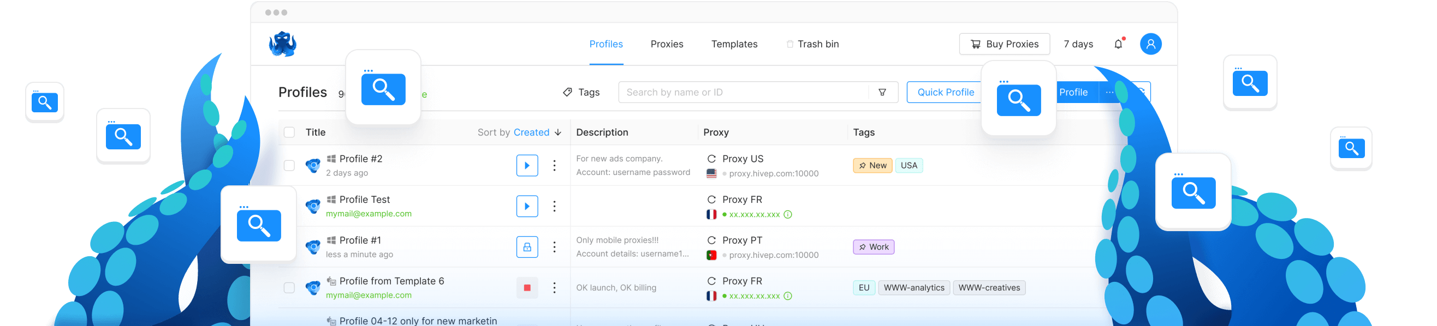Click the Portugal flag for Proxy PT
Image resolution: width=1437 pixels, height=326 pixels.
(x=711, y=255)
